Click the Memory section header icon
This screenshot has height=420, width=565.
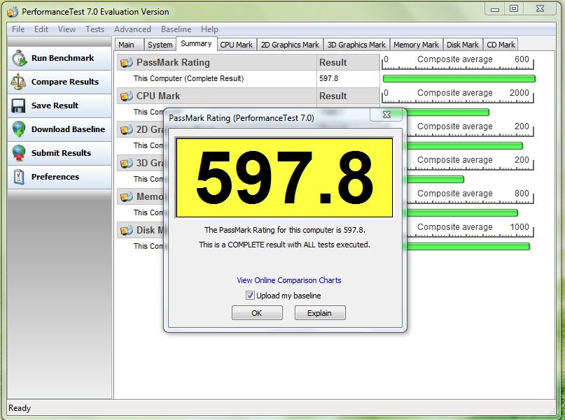coord(127,196)
